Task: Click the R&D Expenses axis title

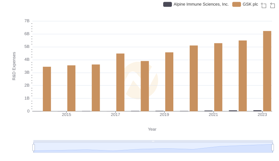Action: coord(14,66)
